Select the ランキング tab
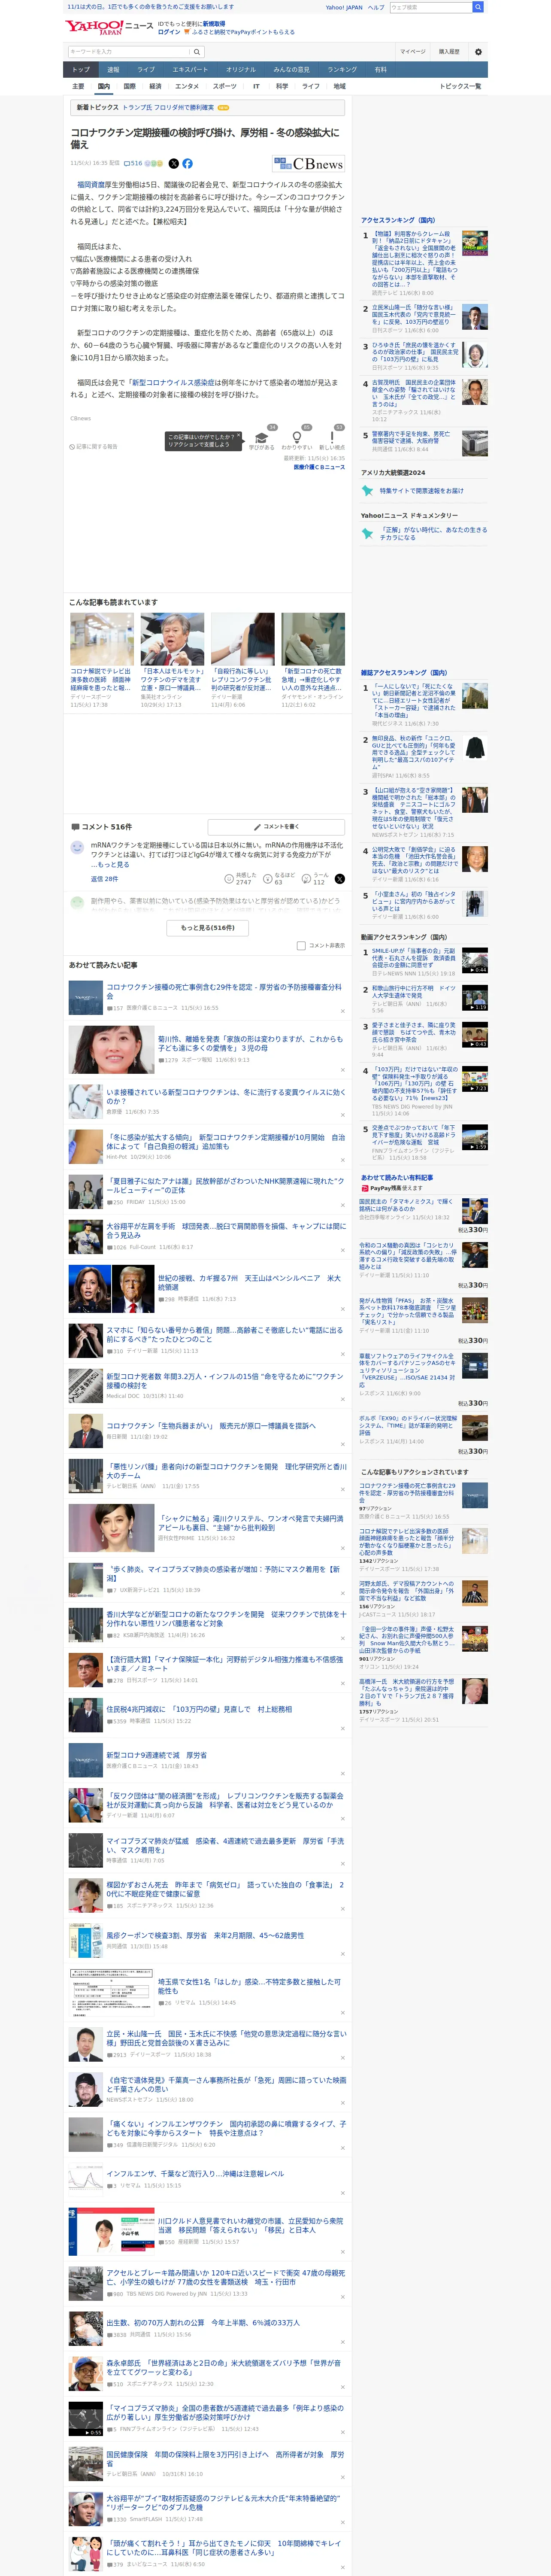The height and width of the screenshot is (2576, 551). (342, 70)
